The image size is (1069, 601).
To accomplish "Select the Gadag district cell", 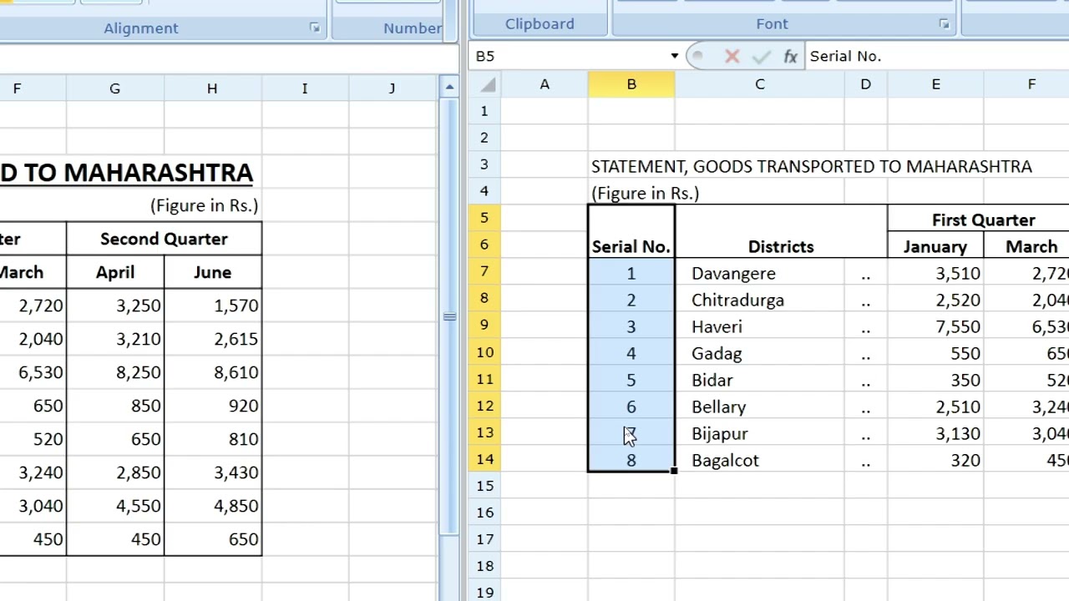I will coord(760,353).
